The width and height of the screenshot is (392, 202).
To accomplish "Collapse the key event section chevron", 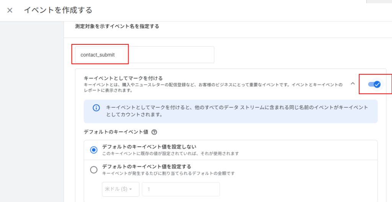I will pyautogui.click(x=353, y=84).
